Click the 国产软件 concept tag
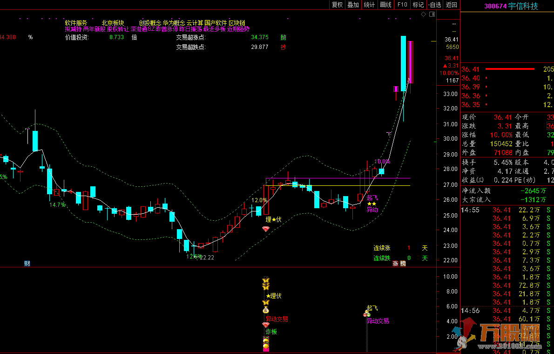Image resolution: width=554 pixels, height=354 pixels. click(216, 23)
